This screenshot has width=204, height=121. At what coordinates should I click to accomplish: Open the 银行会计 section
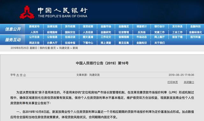click(159, 26)
